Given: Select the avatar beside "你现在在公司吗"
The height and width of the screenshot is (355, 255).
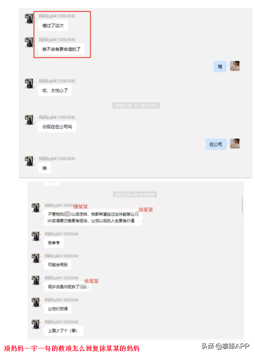Looking at the screenshot, I should (29, 120).
